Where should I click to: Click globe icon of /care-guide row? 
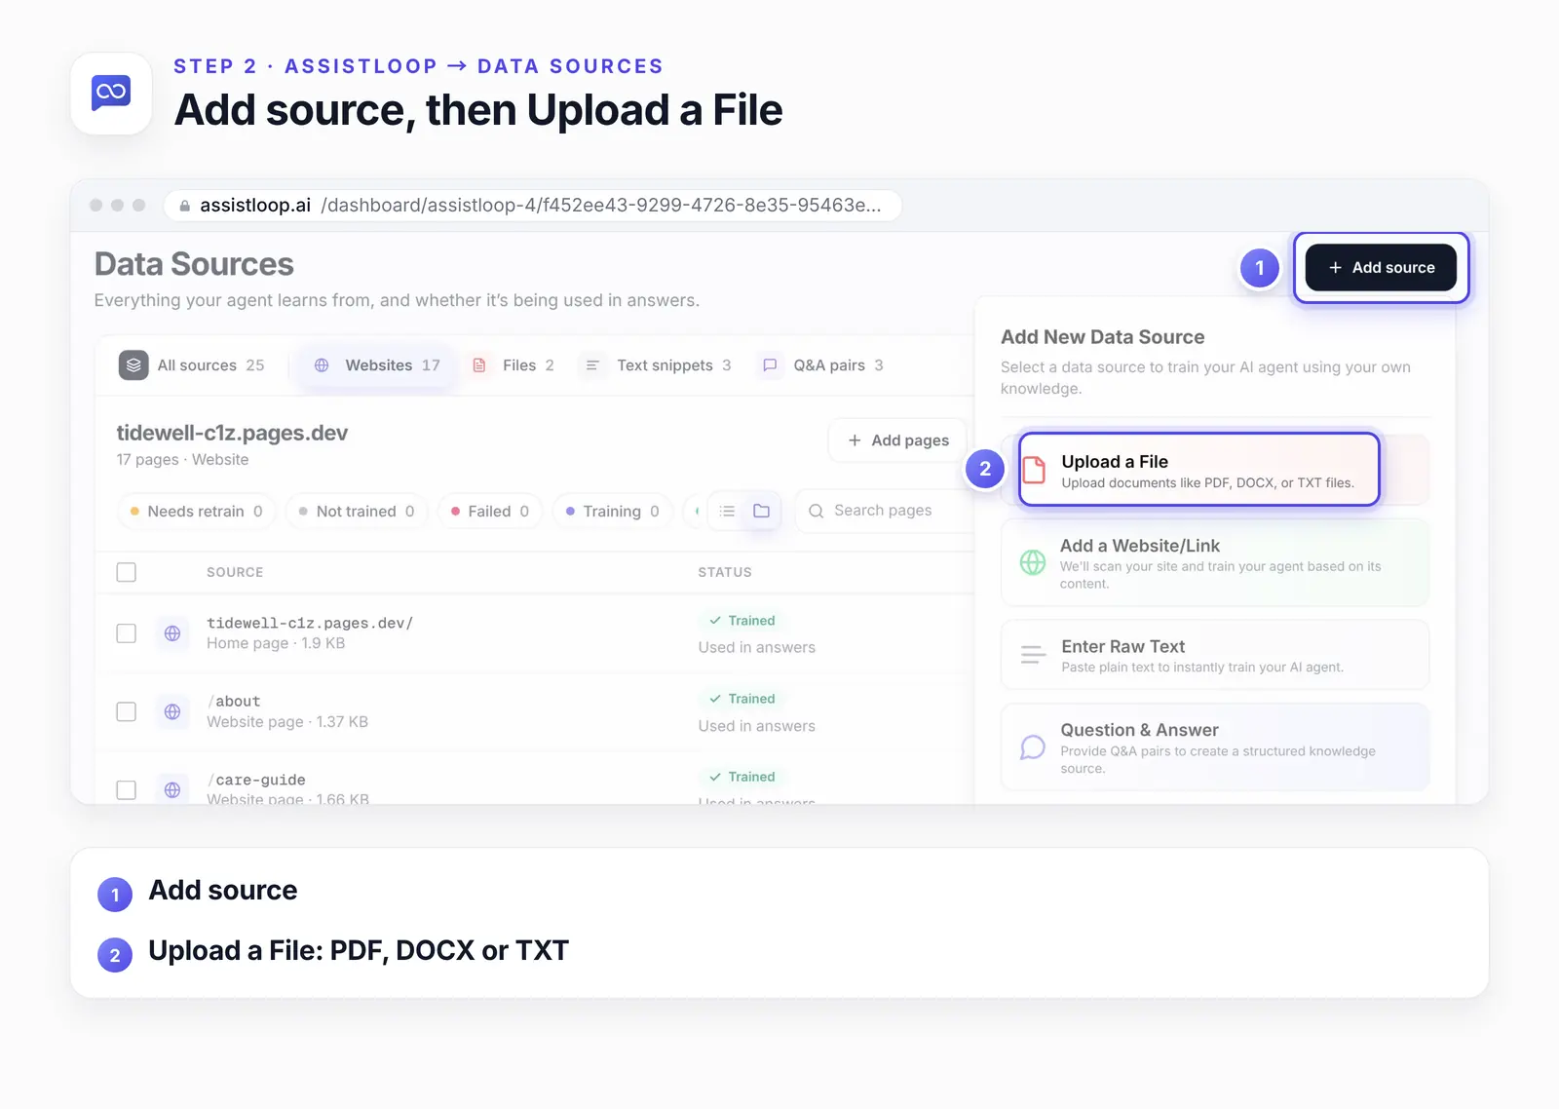pyautogui.click(x=172, y=789)
